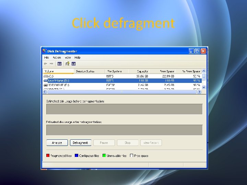Open the Help menu
The image size is (247, 185).
(x=77, y=58)
